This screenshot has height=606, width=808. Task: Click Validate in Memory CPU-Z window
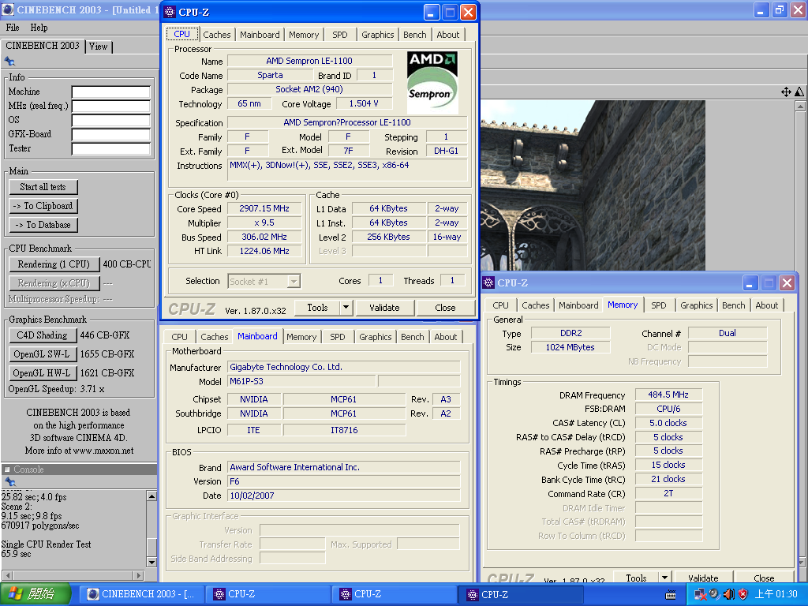click(x=703, y=578)
